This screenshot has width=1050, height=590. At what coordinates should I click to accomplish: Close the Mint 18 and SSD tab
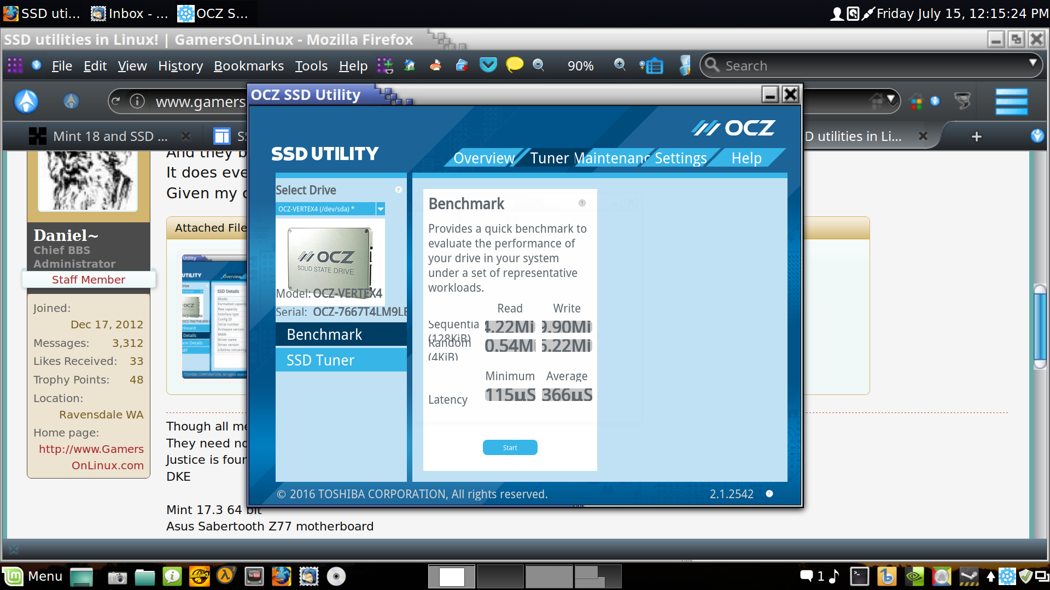(186, 136)
